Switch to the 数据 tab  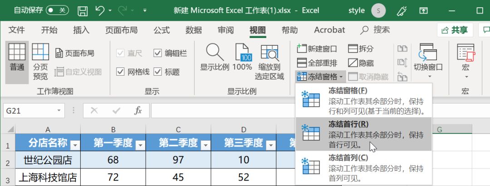(x=193, y=30)
